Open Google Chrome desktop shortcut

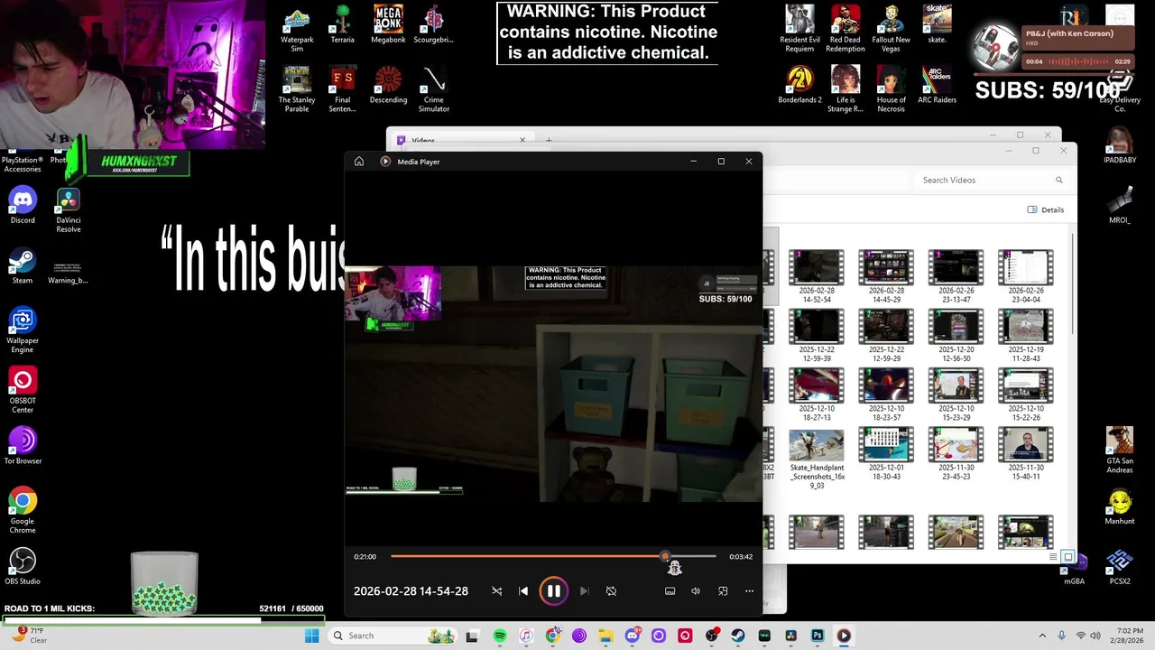[x=23, y=511]
